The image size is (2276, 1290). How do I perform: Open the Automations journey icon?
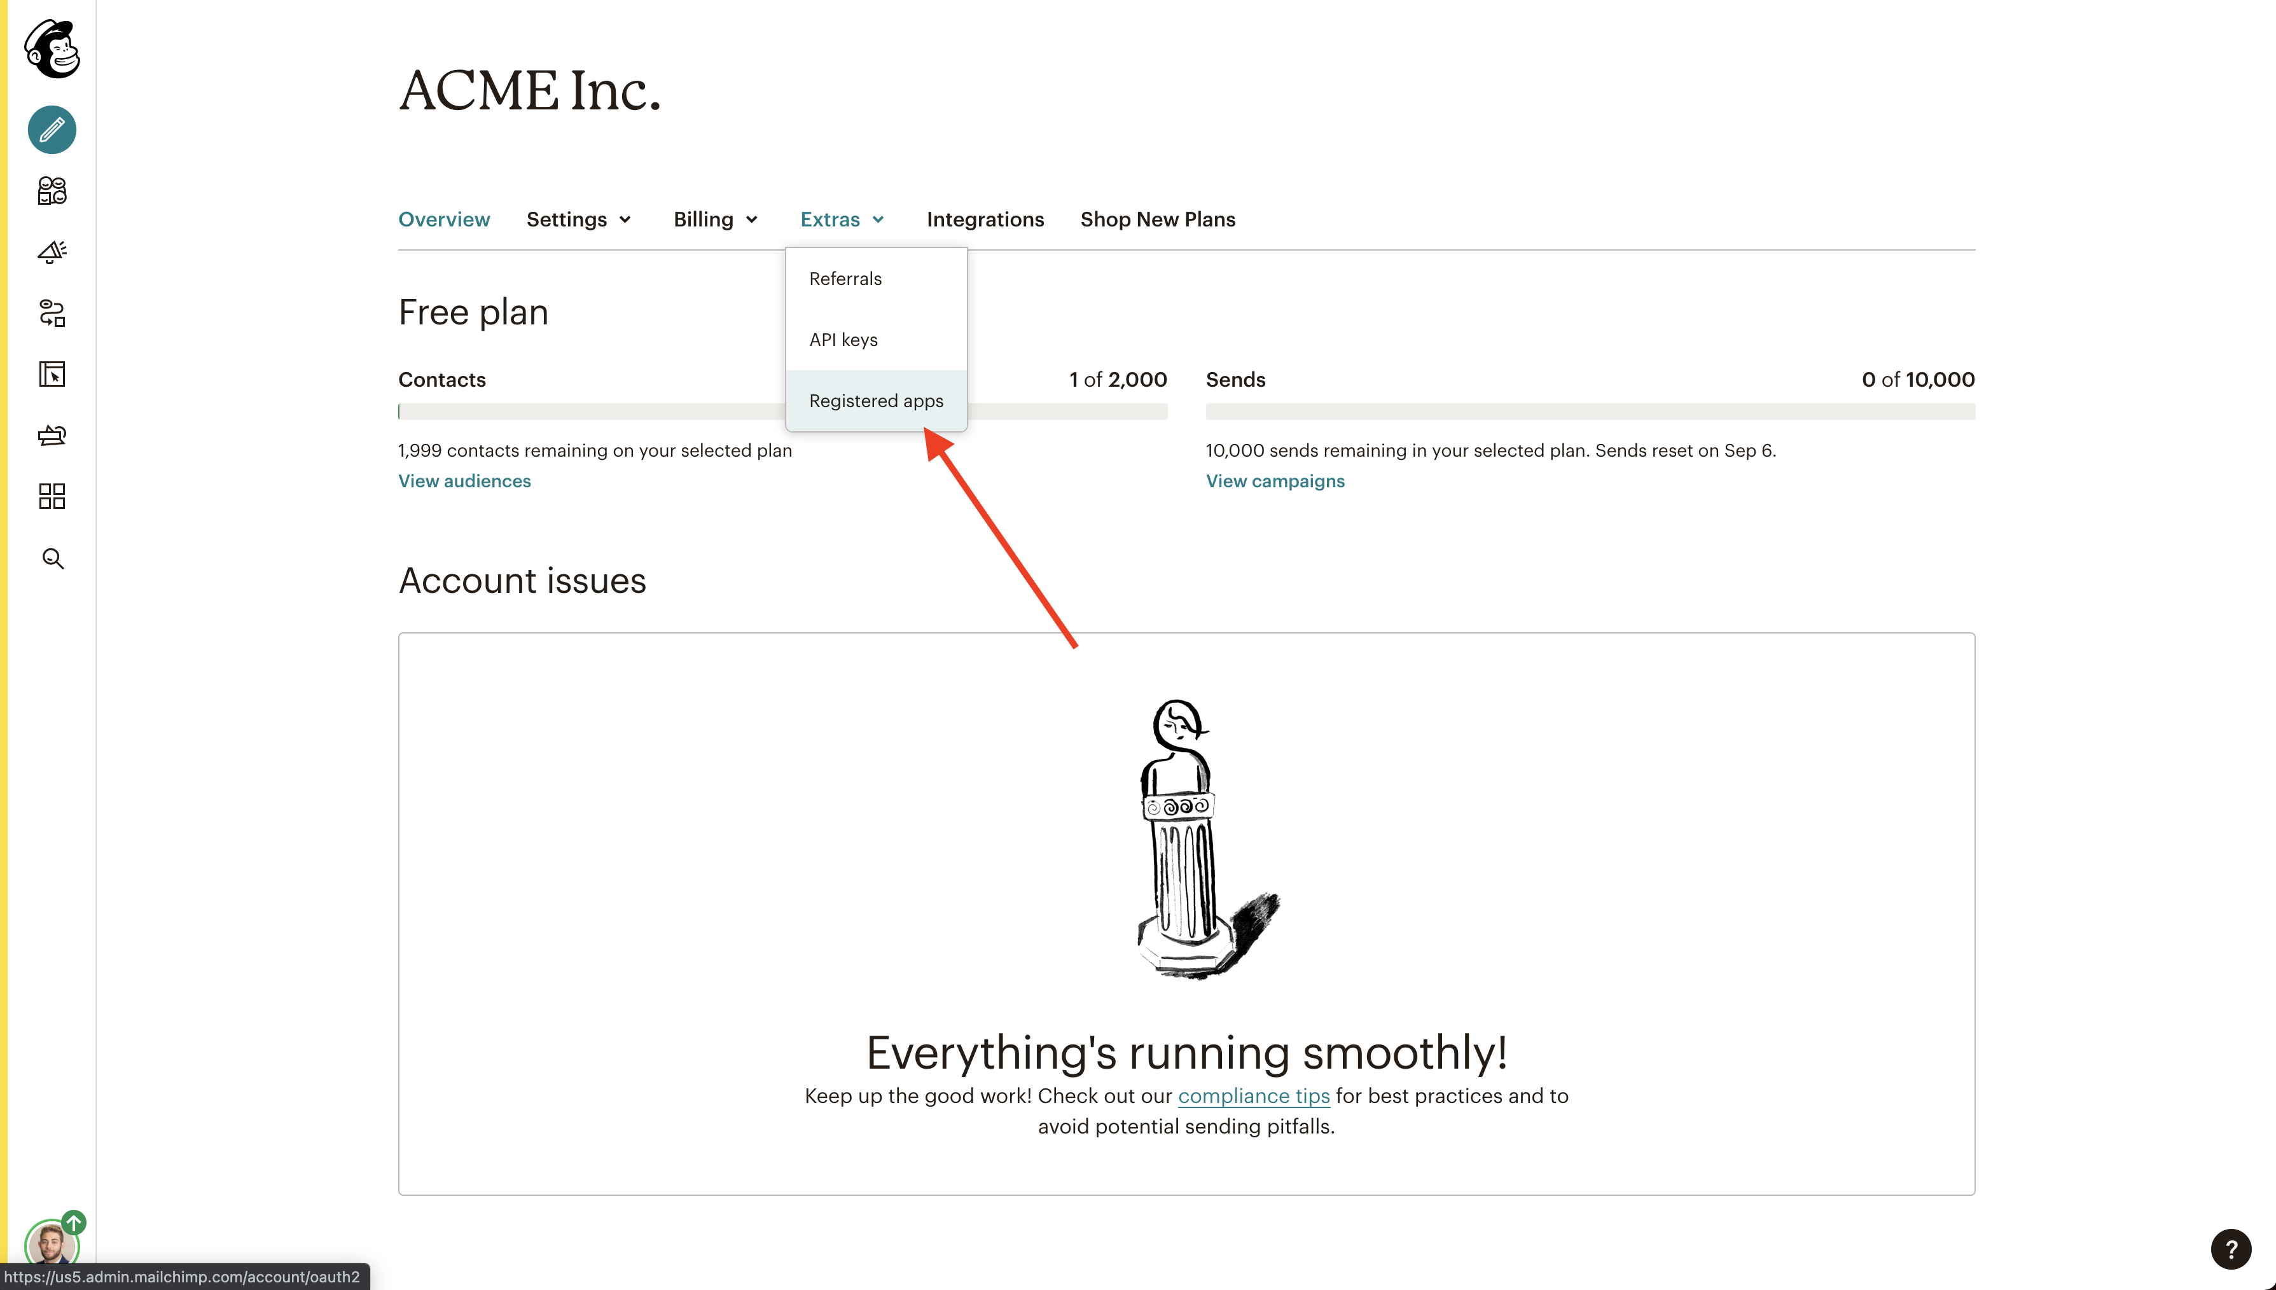pyautogui.click(x=52, y=313)
